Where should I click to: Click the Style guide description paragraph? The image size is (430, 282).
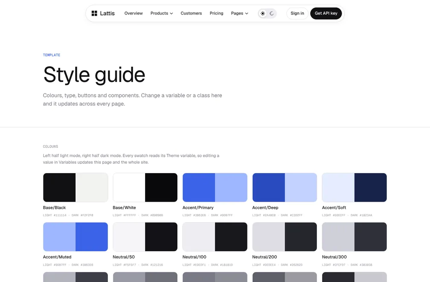point(132,100)
